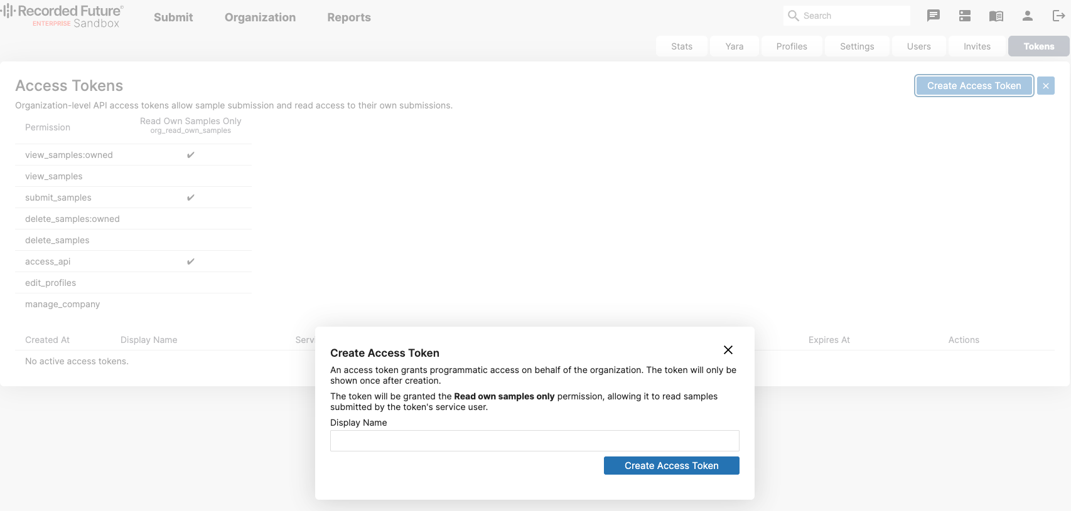Close the Create Access Token dialog

[x=728, y=350]
